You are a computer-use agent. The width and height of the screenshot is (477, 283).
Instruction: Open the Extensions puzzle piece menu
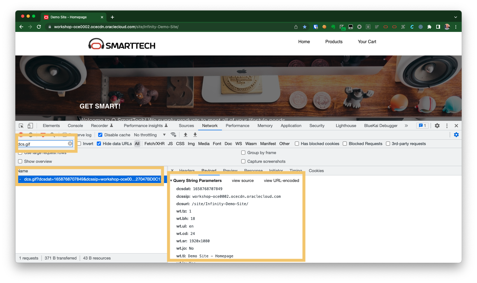(429, 27)
